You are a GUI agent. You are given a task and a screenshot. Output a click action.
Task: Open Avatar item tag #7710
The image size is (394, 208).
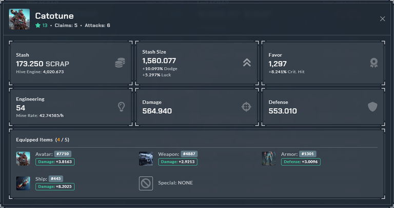pyautogui.click(x=63, y=154)
